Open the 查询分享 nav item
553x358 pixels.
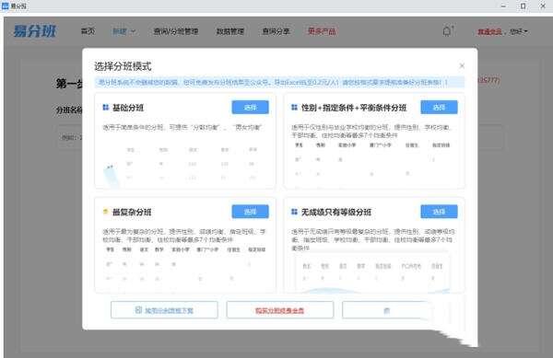(x=276, y=31)
